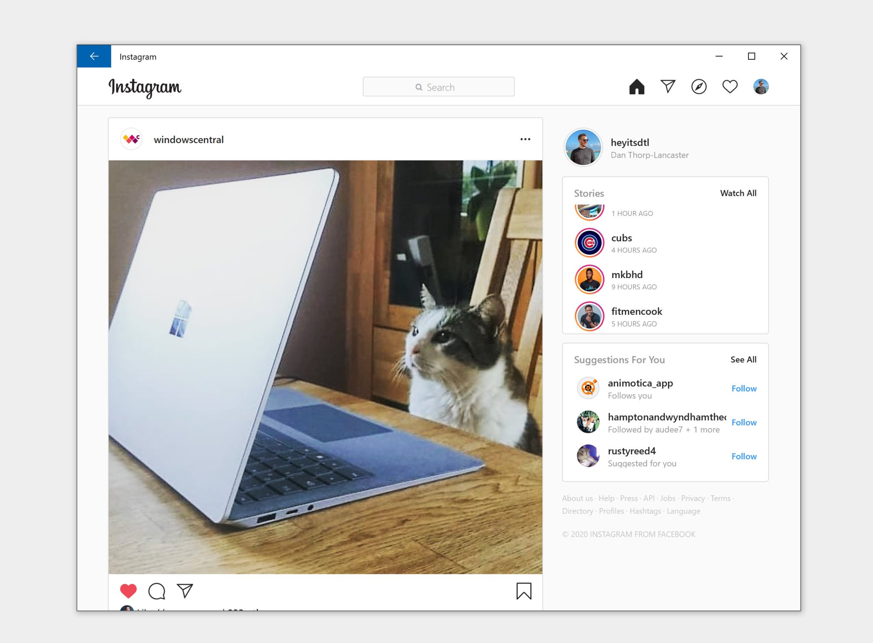Follow the animotica_app suggested account

tap(743, 388)
